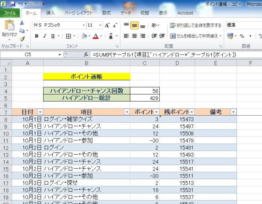Image resolution: width=262 pixels, height=204 pixels.
Task: Expand the 日付 column filter dropdown
Action: click(x=40, y=112)
